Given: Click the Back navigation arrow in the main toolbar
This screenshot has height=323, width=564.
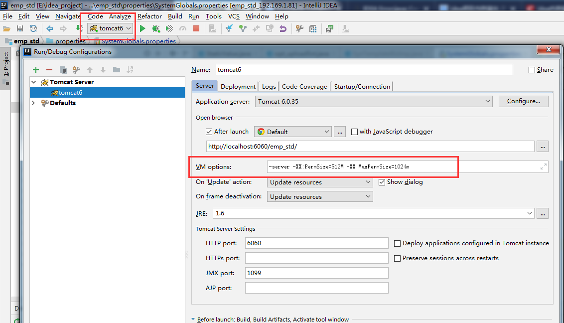Looking at the screenshot, I should pyautogui.click(x=50, y=29).
